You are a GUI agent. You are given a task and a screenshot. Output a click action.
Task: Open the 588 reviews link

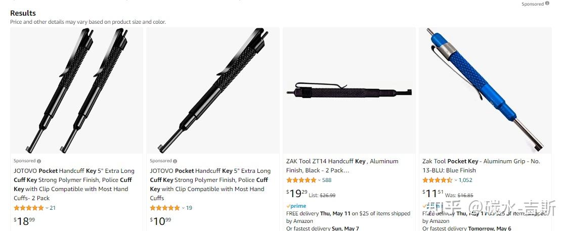327,180
